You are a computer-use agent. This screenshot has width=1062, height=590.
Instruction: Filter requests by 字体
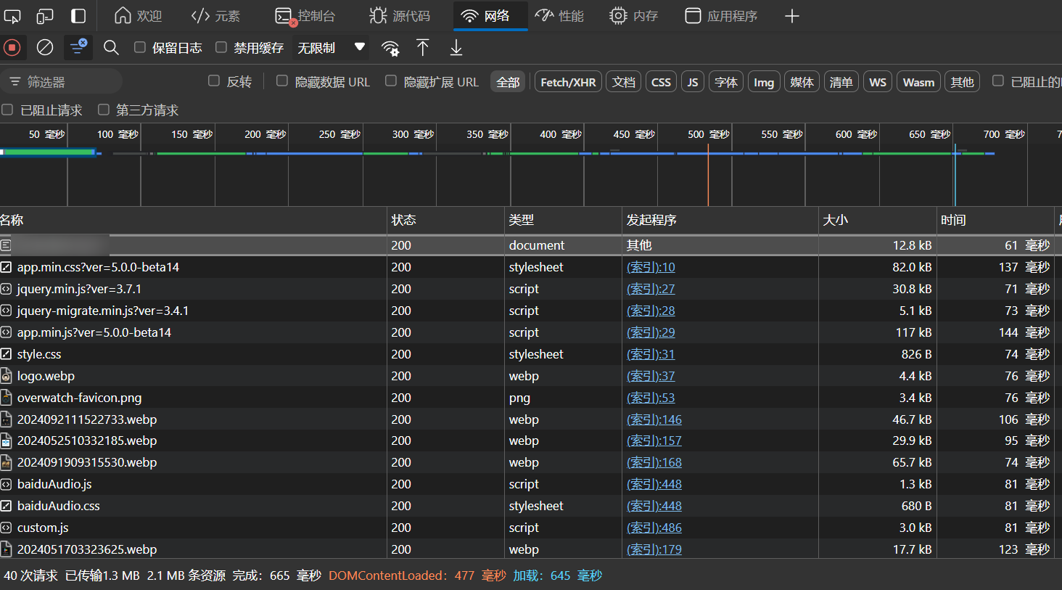tap(726, 82)
